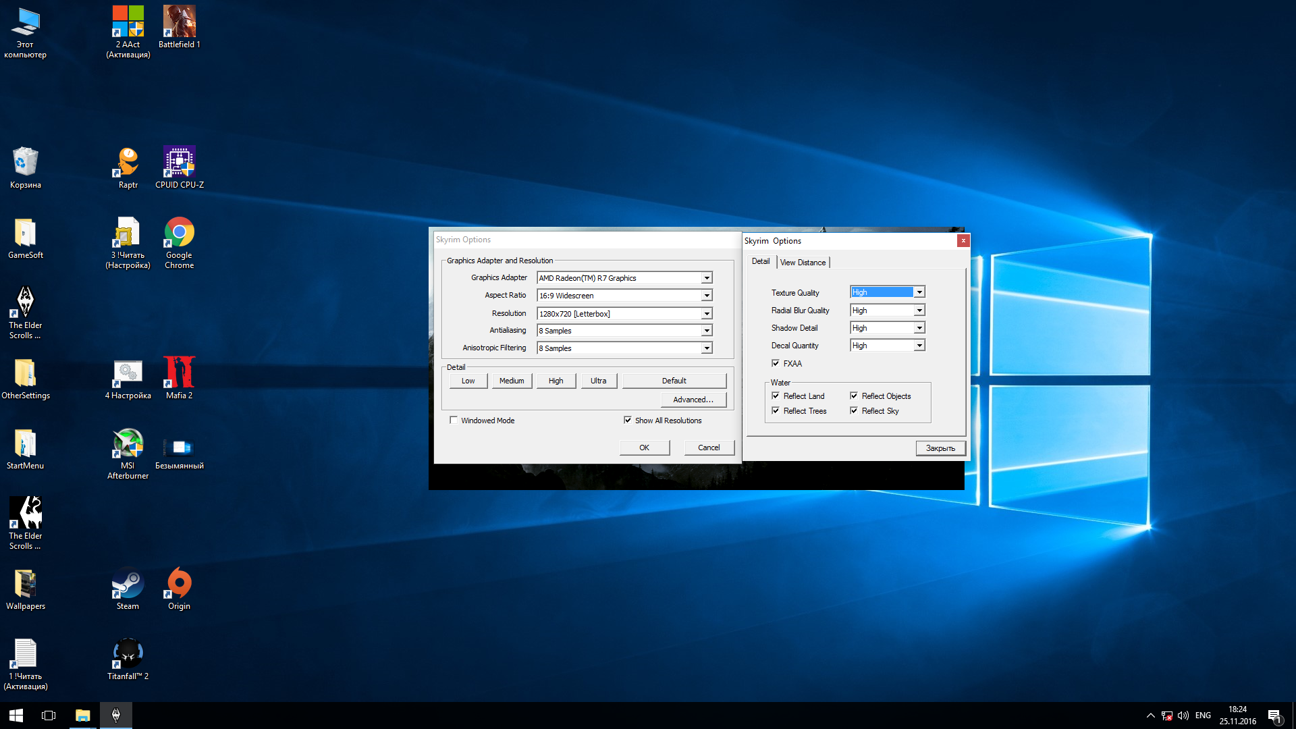Click the Закрыть button in advanced options
Viewport: 1296px width, 729px height.
[x=940, y=448]
